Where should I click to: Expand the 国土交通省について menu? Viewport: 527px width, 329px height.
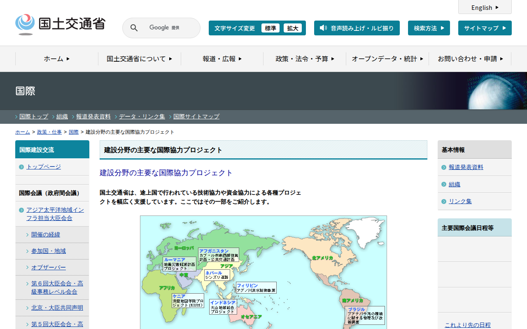pyautogui.click(x=139, y=59)
